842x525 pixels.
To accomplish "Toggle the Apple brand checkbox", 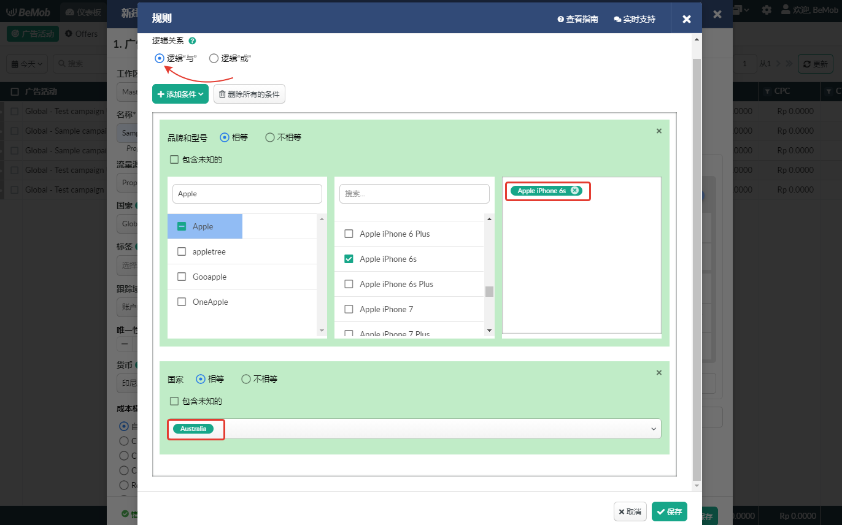I will coord(182,226).
